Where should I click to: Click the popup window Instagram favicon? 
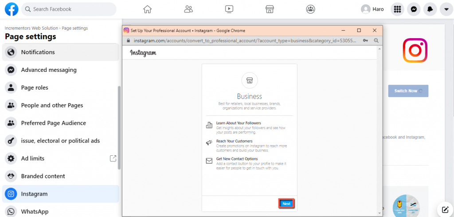[126, 31]
